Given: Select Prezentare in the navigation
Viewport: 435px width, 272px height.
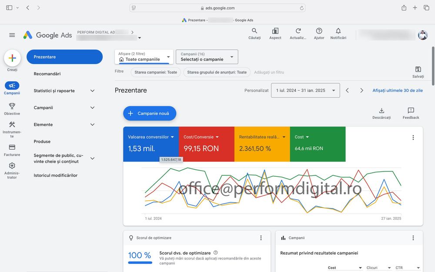Looking at the screenshot, I should coord(65,57).
